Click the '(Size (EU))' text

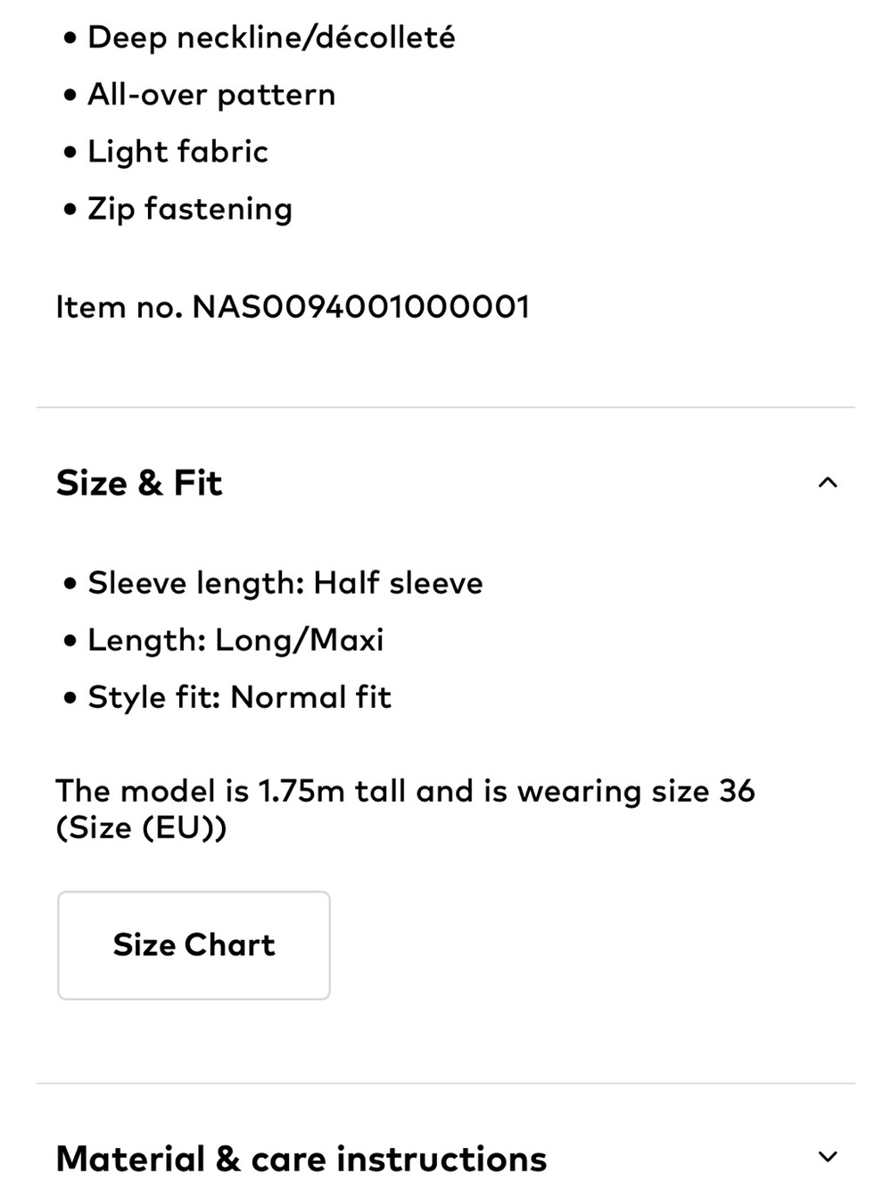141,828
